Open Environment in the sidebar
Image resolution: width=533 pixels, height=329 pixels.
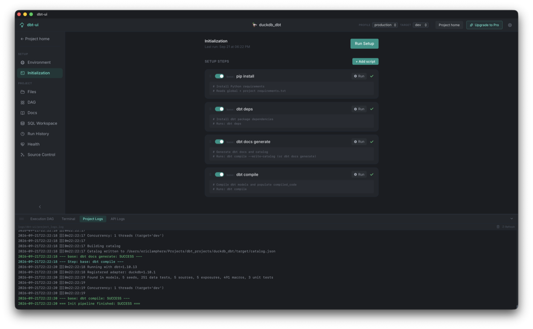tap(40, 63)
